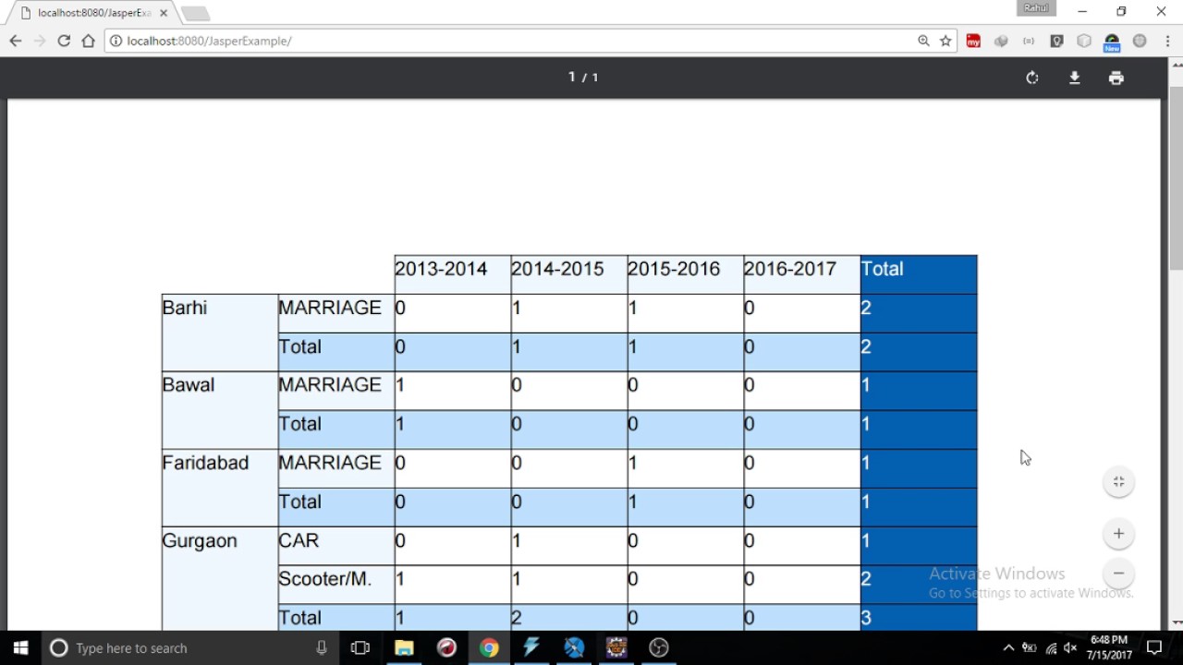Zoom out of the PDF
The image size is (1183, 665).
(x=1118, y=573)
